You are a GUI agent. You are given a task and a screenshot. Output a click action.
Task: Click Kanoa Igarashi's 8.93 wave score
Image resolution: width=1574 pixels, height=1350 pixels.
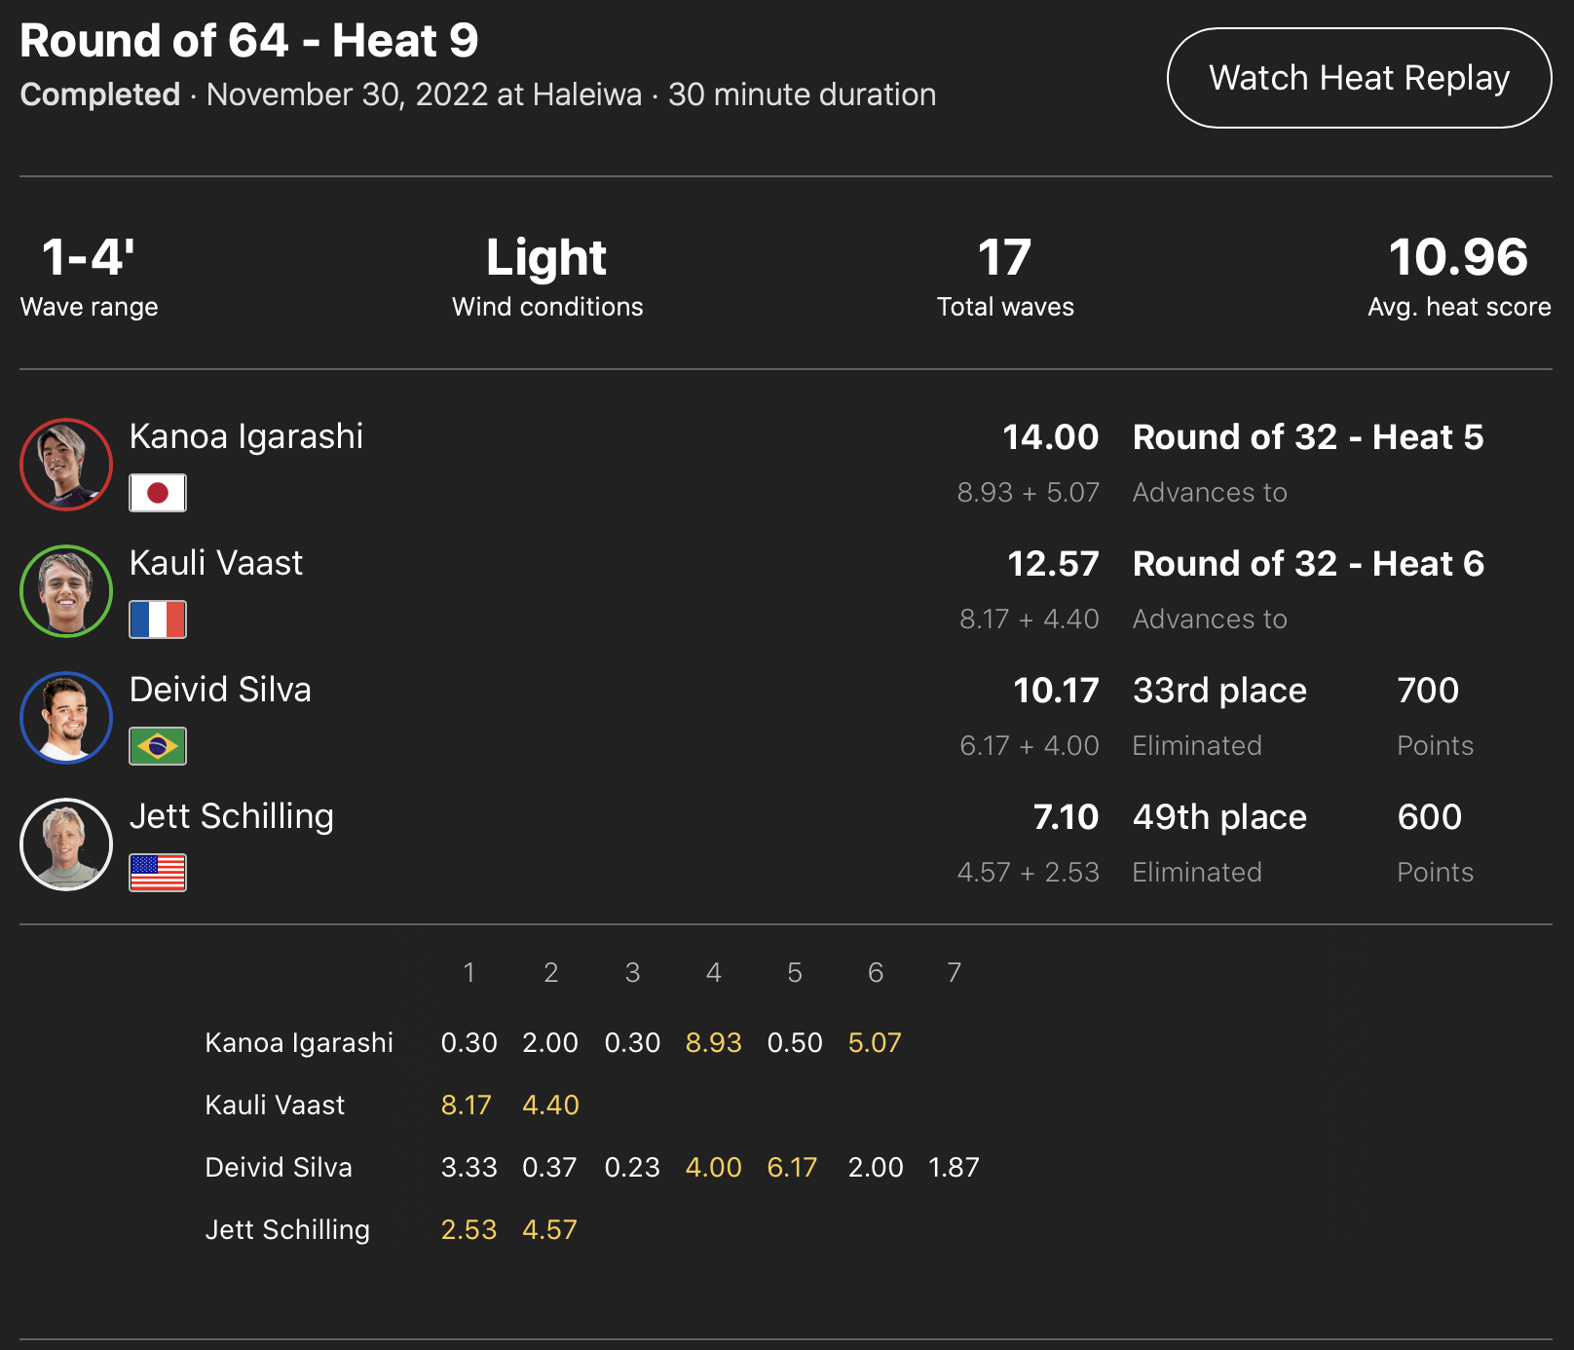(713, 1043)
